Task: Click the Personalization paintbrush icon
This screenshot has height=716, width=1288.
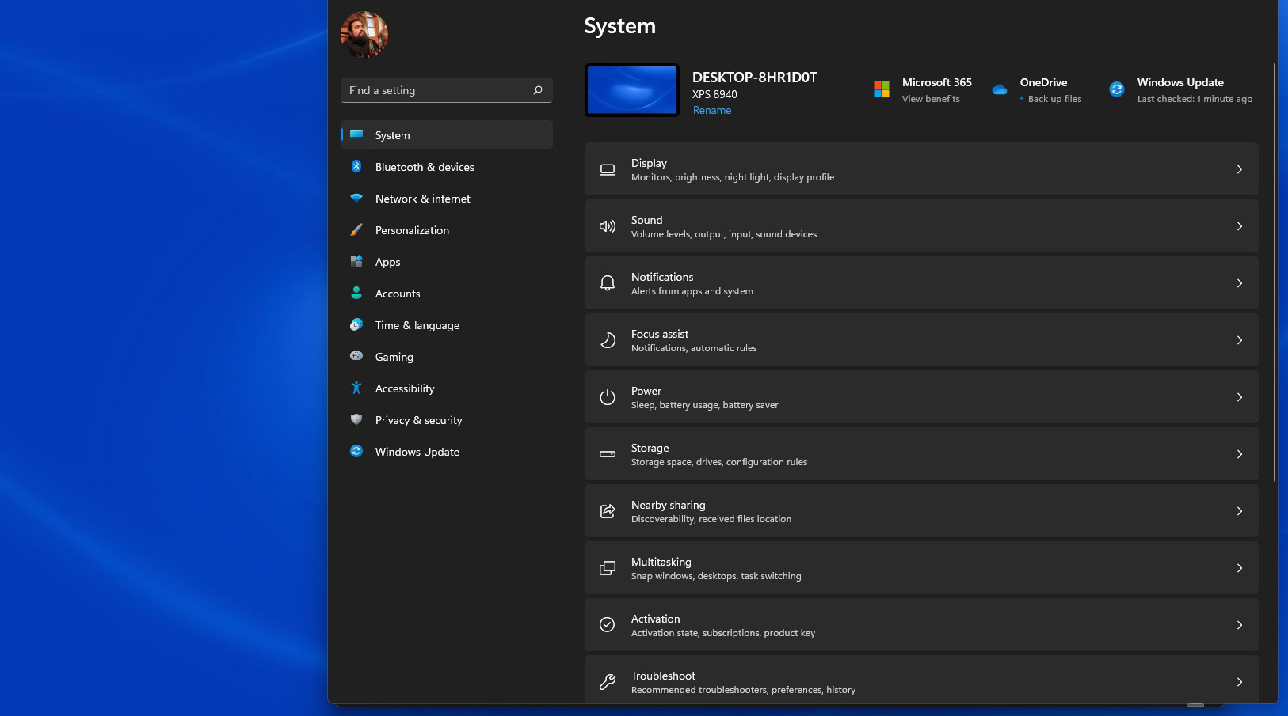Action: 356,230
